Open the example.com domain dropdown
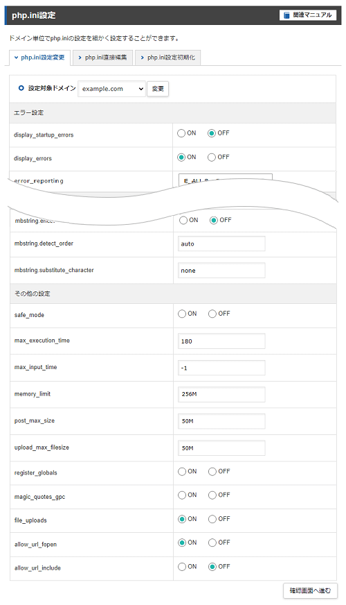346x605 pixels. tap(111, 89)
